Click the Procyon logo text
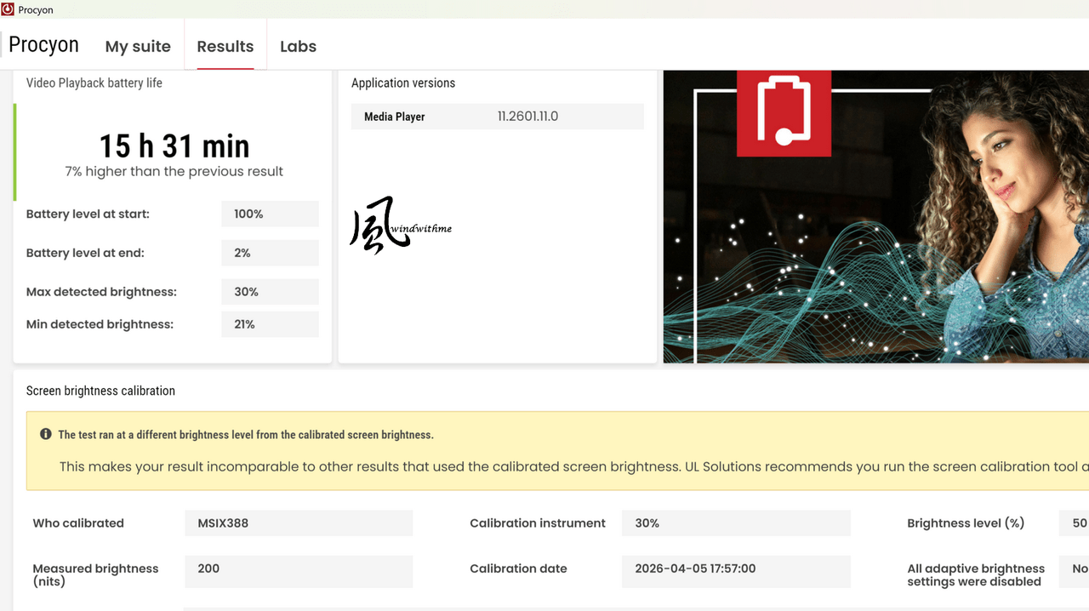This screenshot has width=1089, height=611. coord(43,44)
